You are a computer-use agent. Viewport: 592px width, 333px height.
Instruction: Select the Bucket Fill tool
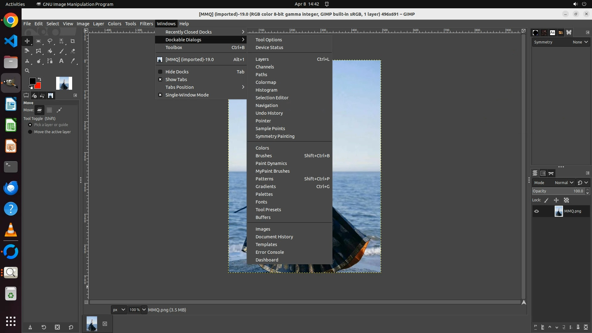(x=50, y=51)
